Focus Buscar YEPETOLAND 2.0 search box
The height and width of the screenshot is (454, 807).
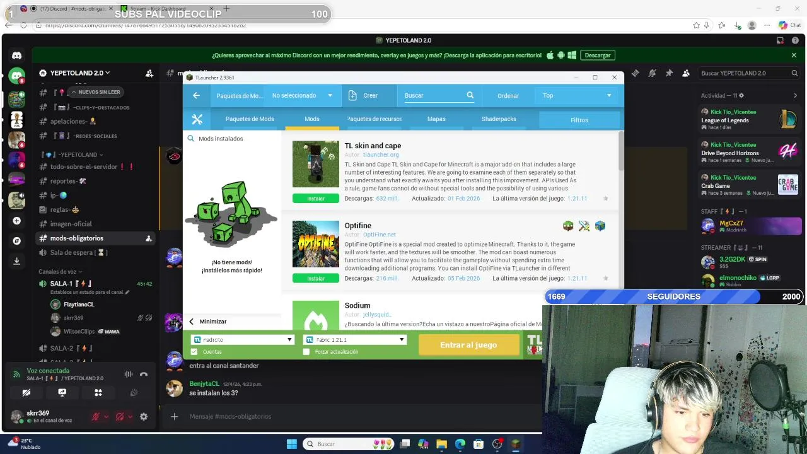pyautogui.click(x=750, y=73)
